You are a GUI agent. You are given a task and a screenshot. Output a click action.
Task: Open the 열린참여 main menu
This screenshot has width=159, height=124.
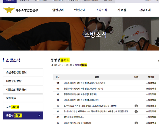coord(58,10)
